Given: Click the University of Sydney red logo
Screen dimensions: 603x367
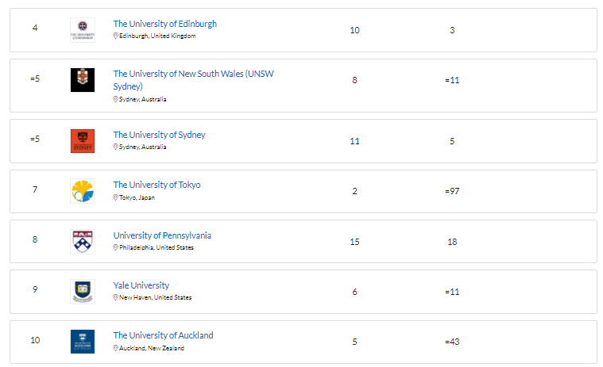Looking at the screenshot, I should tap(83, 141).
